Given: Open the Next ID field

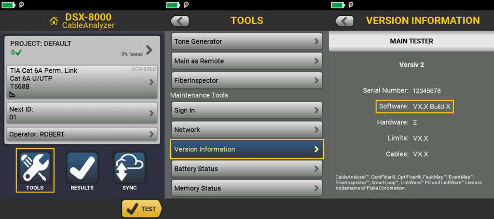Looking at the screenshot, I should (x=82, y=113).
